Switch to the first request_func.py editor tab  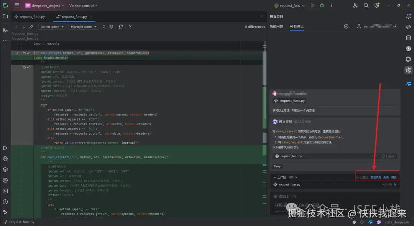point(30,16)
